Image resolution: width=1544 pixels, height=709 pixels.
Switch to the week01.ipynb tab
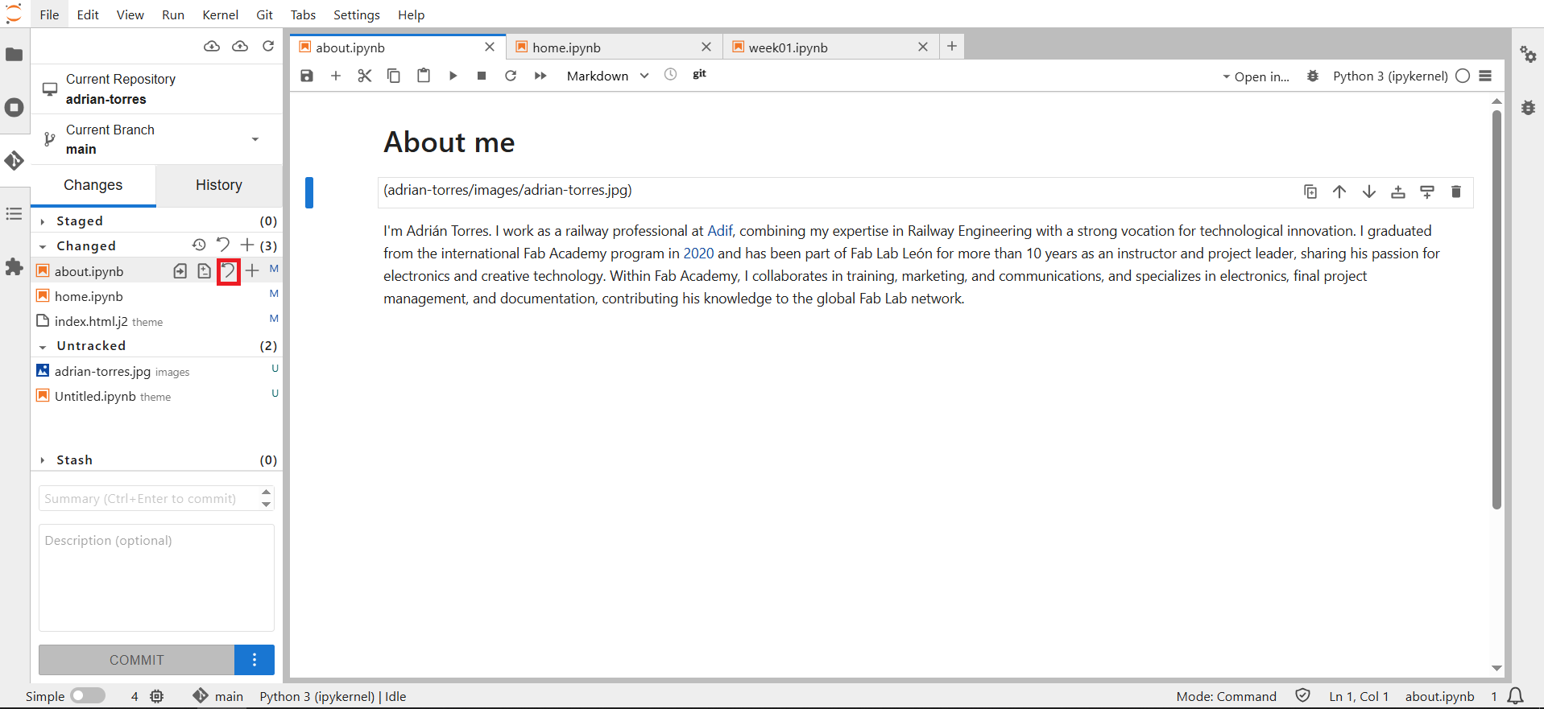click(x=788, y=47)
